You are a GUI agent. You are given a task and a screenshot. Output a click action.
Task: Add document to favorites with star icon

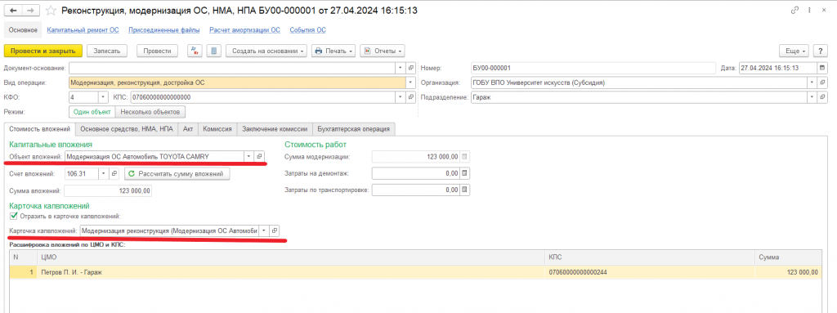pos(51,10)
